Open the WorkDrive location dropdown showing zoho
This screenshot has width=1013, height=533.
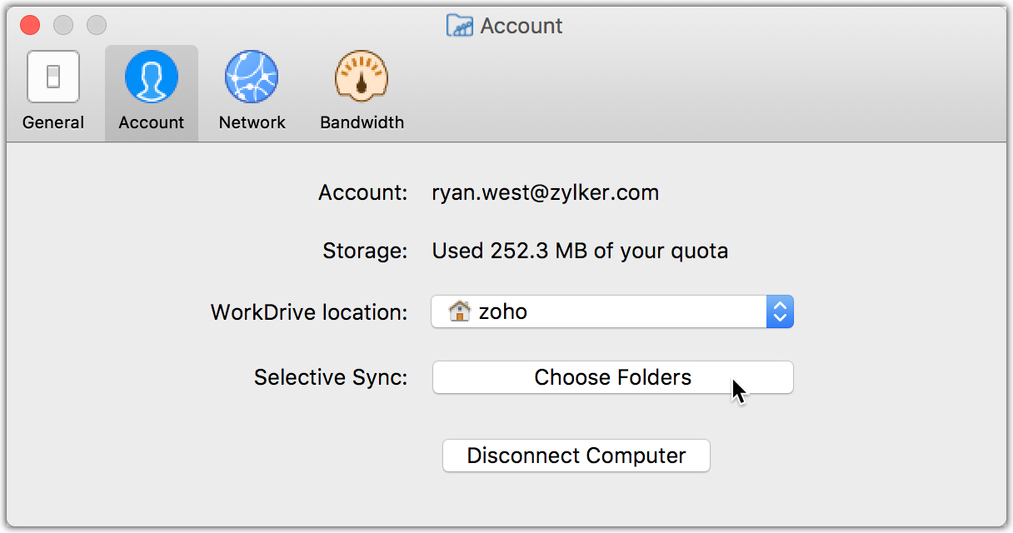pyautogui.click(x=600, y=312)
